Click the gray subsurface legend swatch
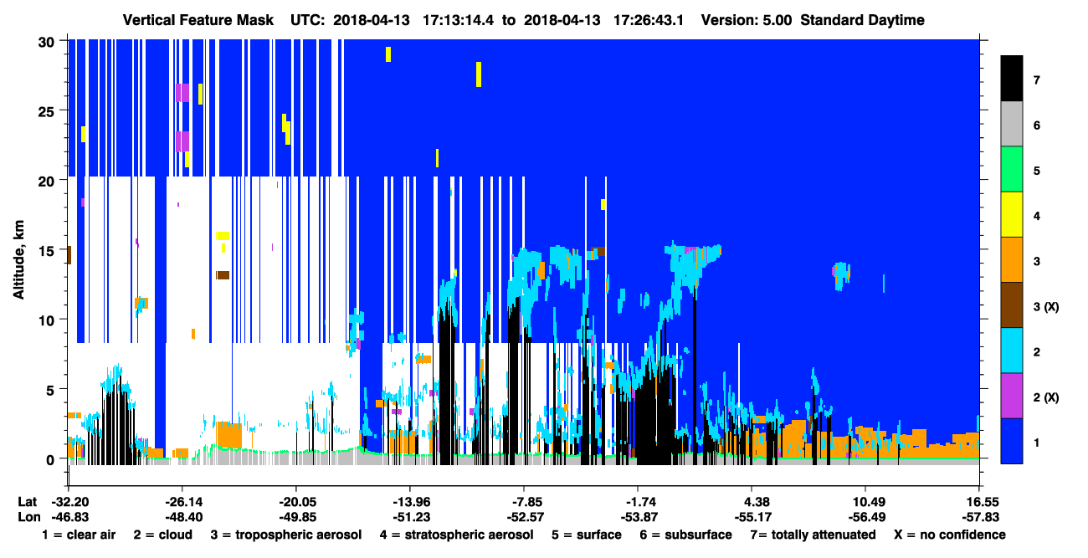The height and width of the screenshot is (558, 1088). click(1012, 124)
